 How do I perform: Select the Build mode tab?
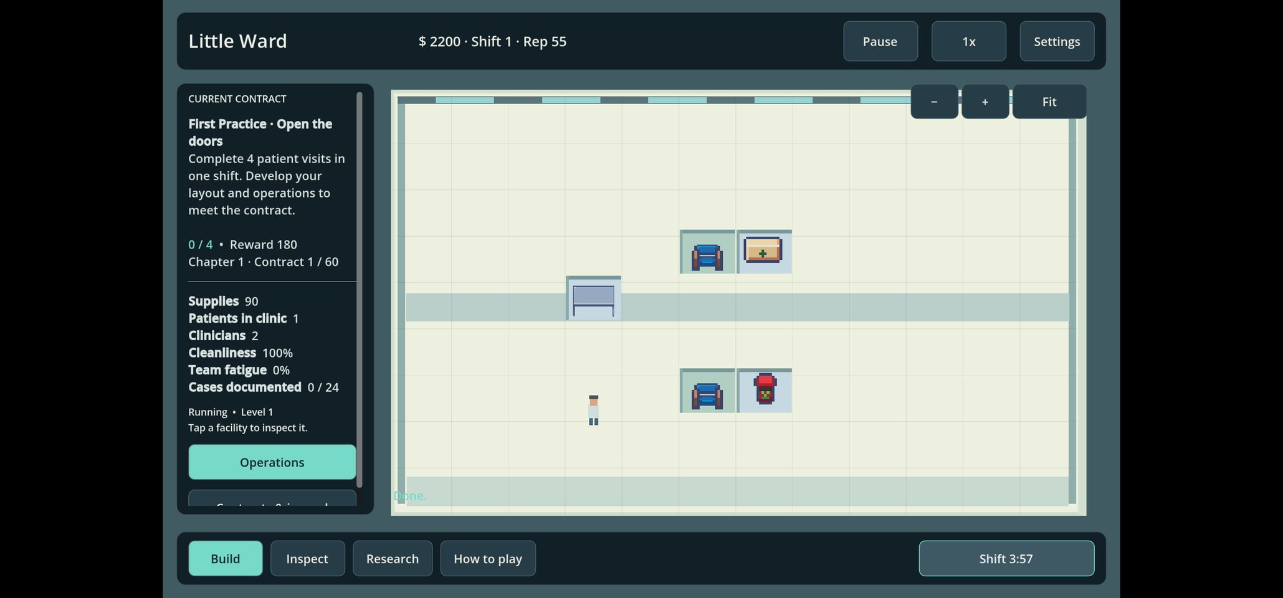click(x=226, y=559)
